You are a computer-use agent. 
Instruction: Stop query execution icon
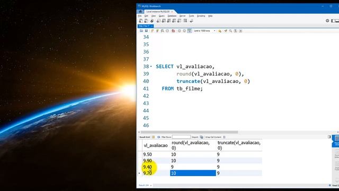coord(167,31)
